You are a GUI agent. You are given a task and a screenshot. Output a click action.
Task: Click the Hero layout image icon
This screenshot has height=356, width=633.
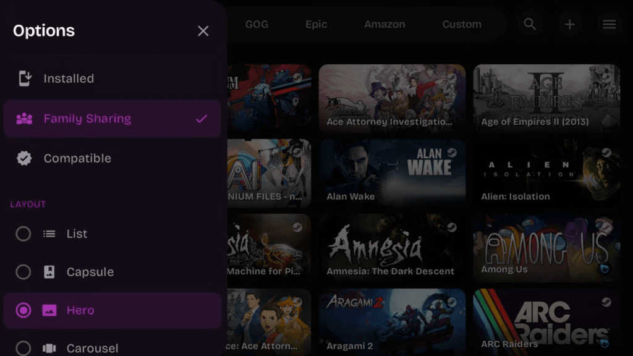[49, 310]
